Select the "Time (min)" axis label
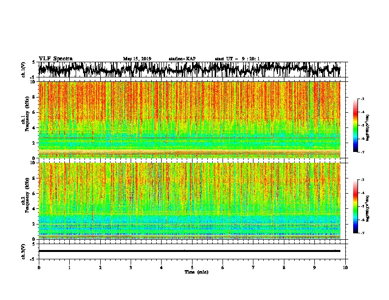The height and width of the screenshot is (300, 389). pos(196,272)
